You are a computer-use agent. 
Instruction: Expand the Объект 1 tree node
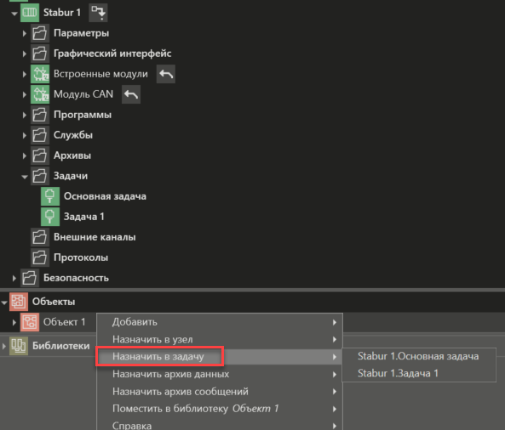click(x=14, y=322)
